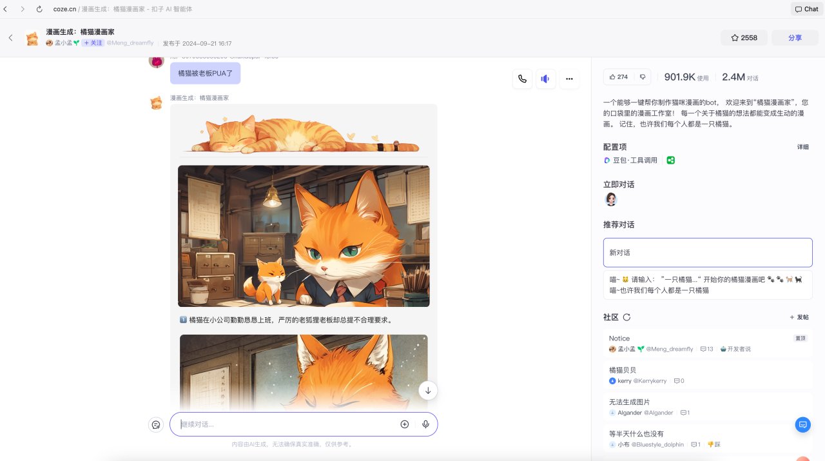Like the bot with thumbs-up 274
Screen dimensions: 825x461
(618, 77)
